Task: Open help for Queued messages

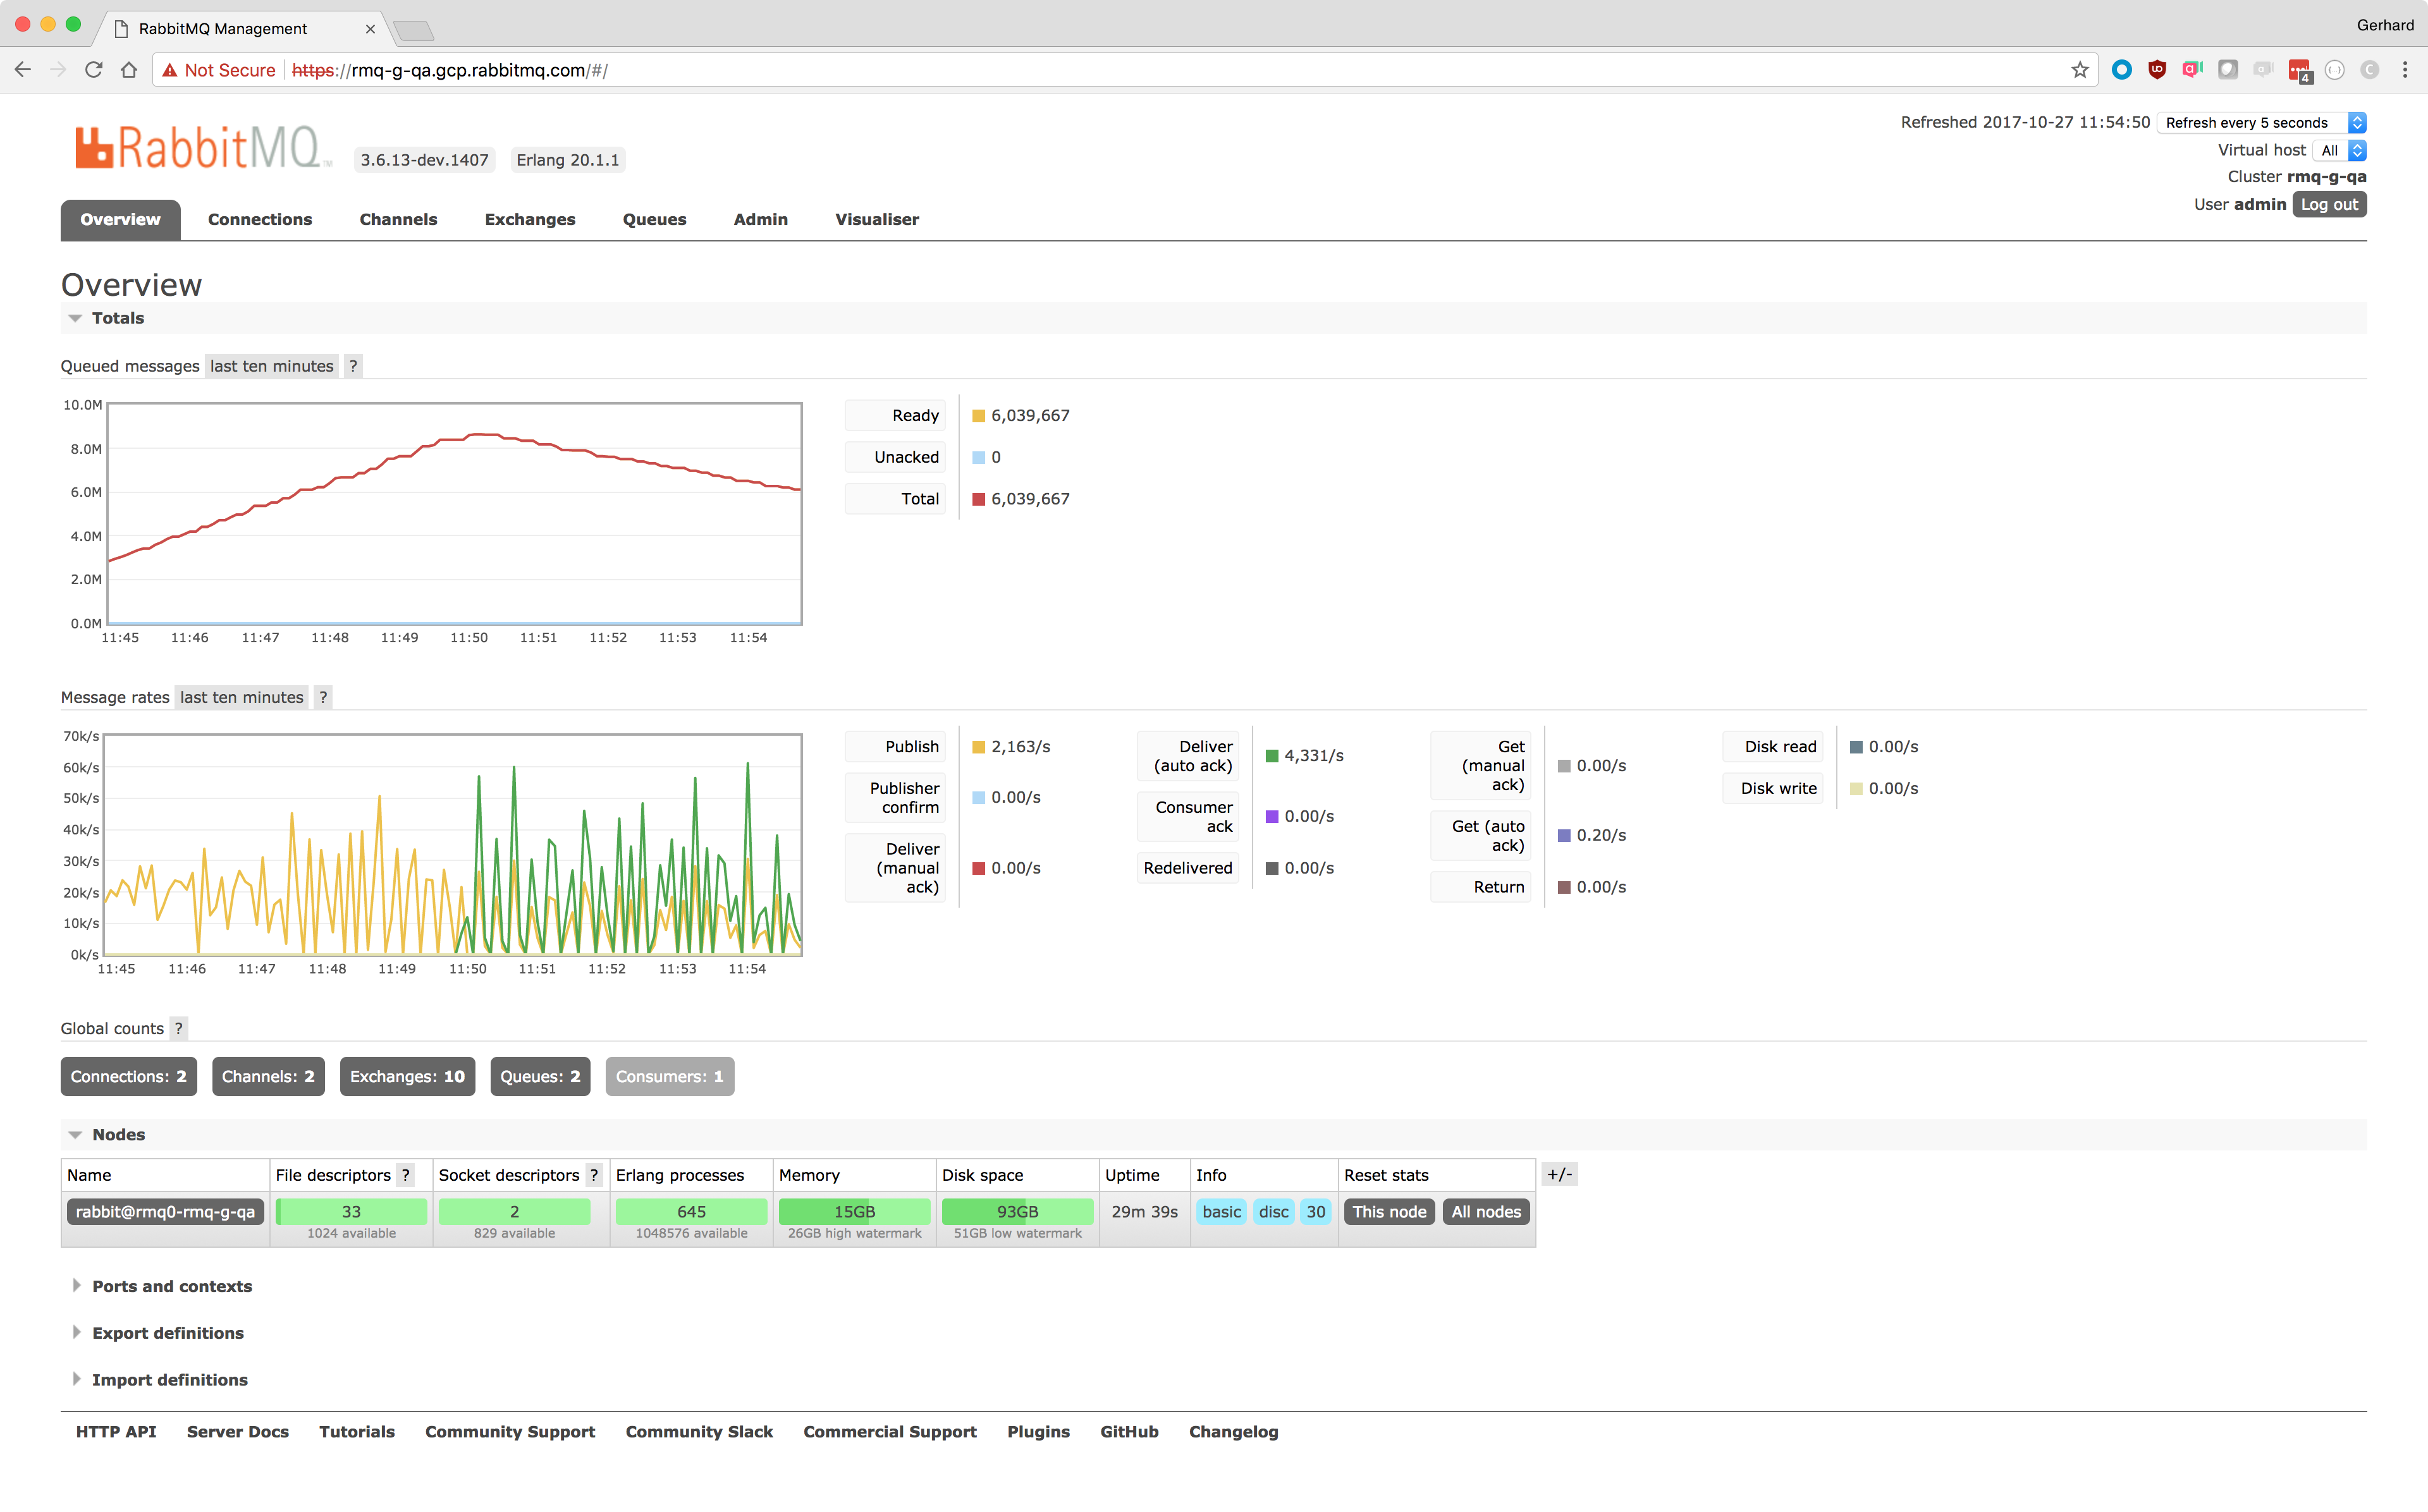Action: (x=353, y=366)
